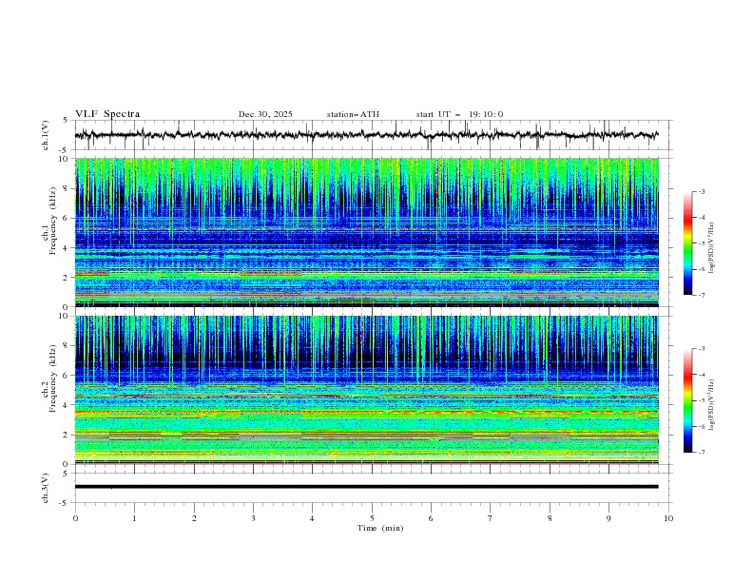This screenshot has height=582, width=753.
Task: Click the "8" kHz tick of ch.2 frequency axis
Action: point(68,346)
